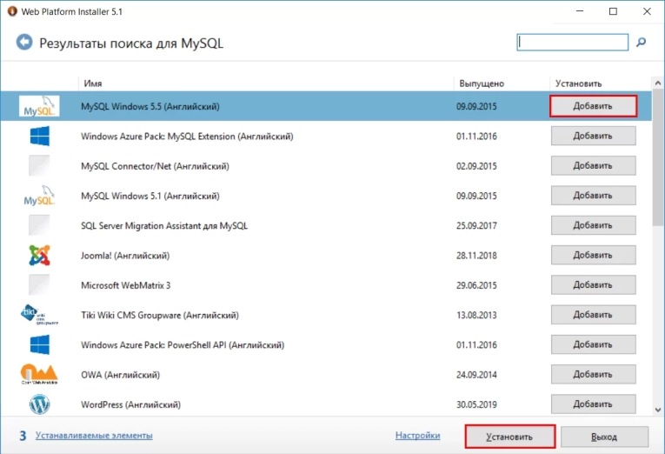
Task: Click the SQL Server Migration Assistant icon
Action: (39, 225)
